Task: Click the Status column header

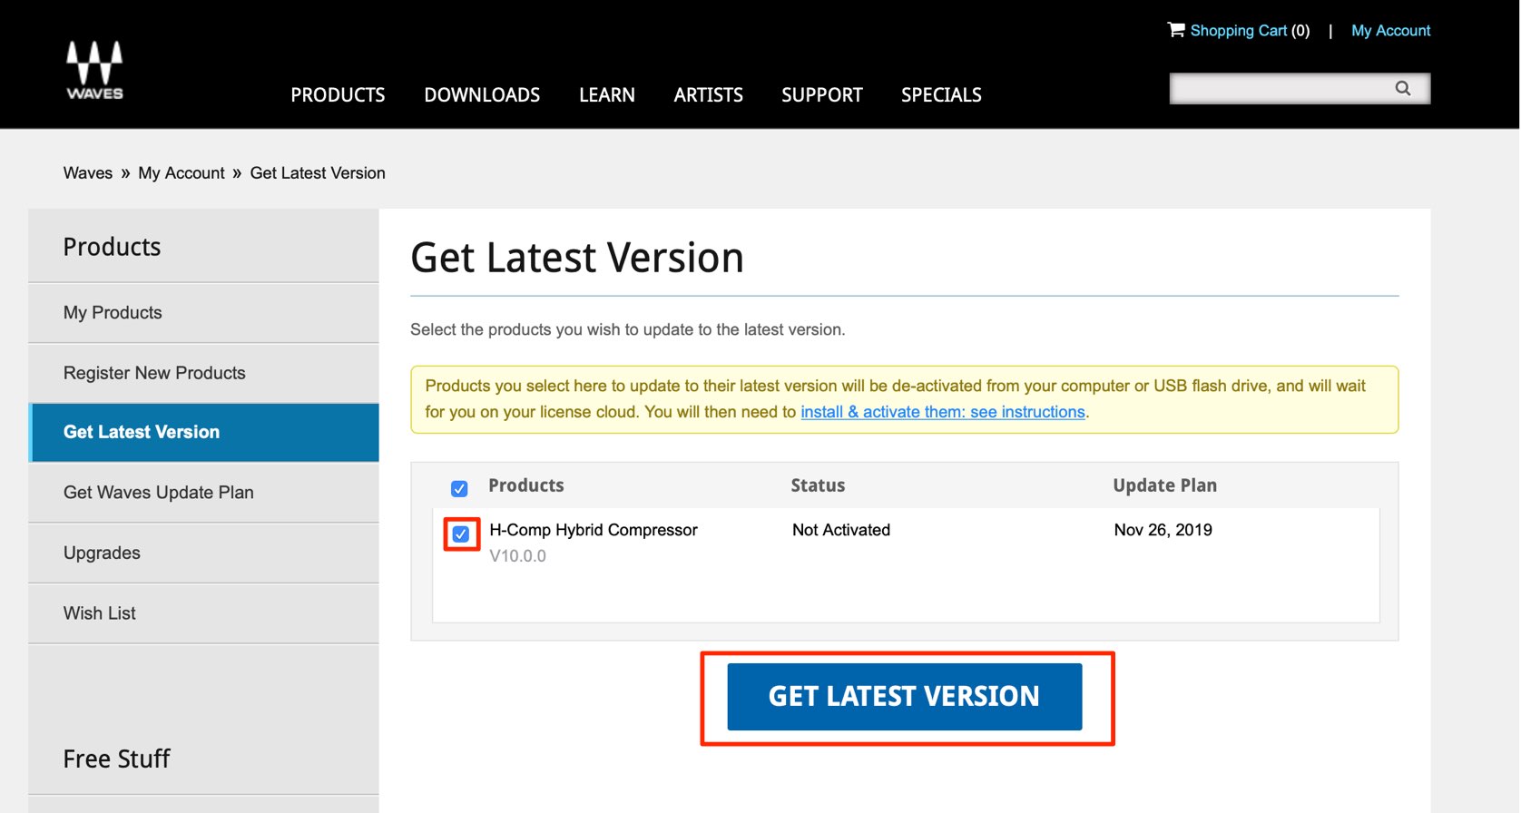Action: [x=818, y=485]
